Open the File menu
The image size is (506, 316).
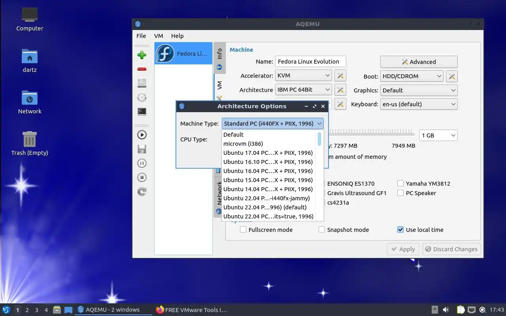(141, 36)
